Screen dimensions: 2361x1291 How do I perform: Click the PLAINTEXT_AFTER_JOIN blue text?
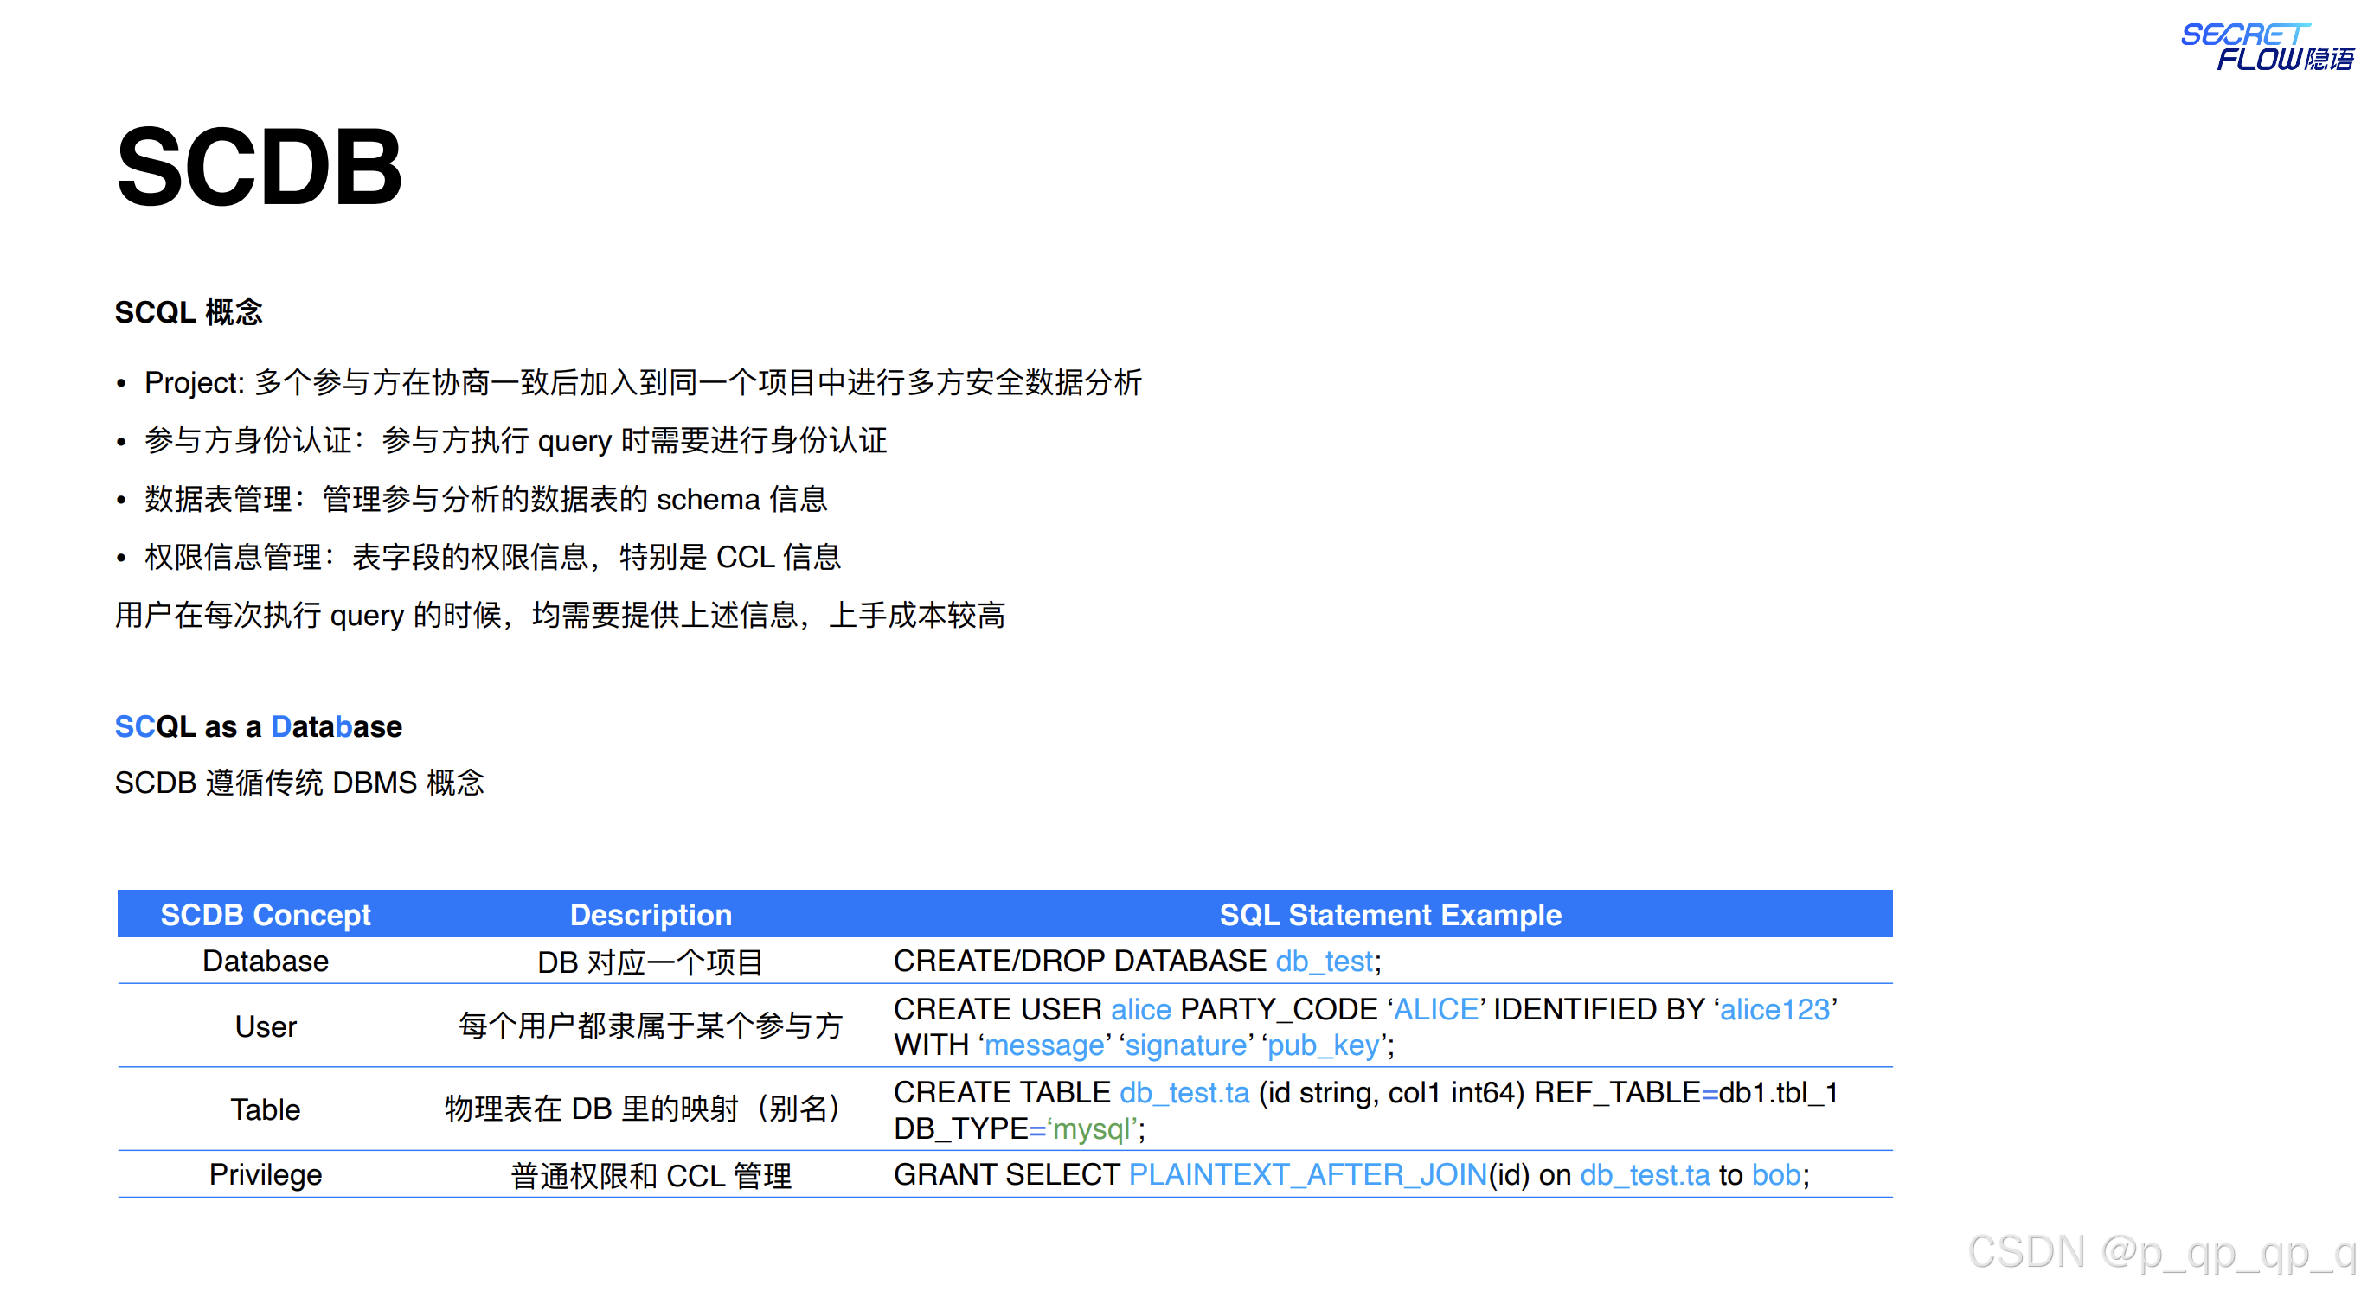pyautogui.click(x=1307, y=1174)
